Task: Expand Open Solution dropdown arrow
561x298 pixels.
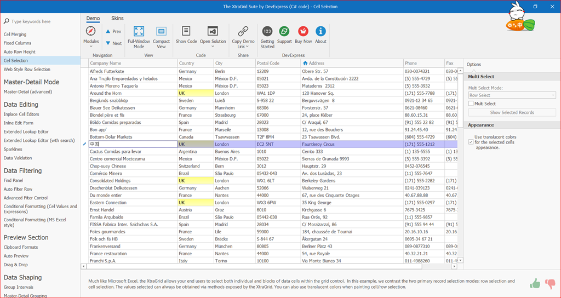Action: click(x=213, y=46)
